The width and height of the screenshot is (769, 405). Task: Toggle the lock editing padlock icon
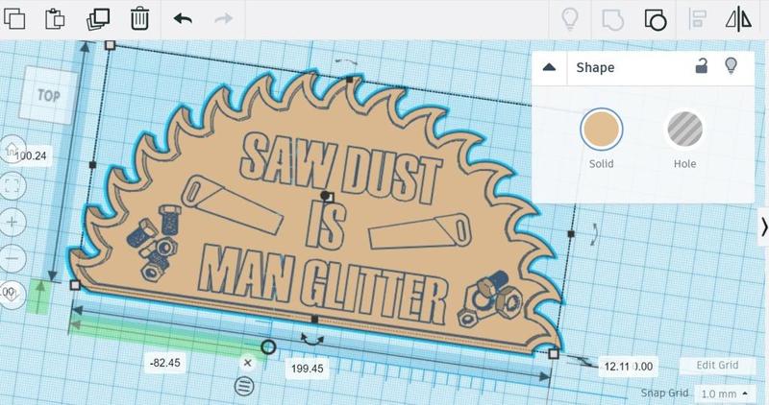pyautogui.click(x=702, y=65)
